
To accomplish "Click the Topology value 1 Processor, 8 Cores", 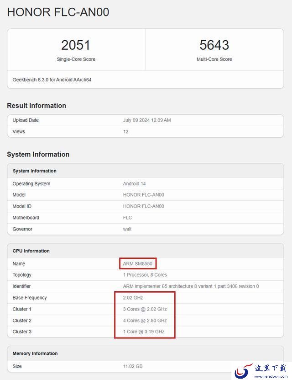I will [145, 275].
